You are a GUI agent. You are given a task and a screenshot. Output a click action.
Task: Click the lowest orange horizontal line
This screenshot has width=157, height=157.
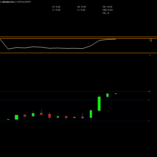(x=78, y=53)
